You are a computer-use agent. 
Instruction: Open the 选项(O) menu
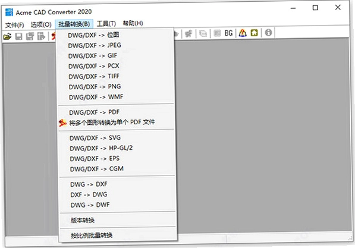tap(41, 24)
